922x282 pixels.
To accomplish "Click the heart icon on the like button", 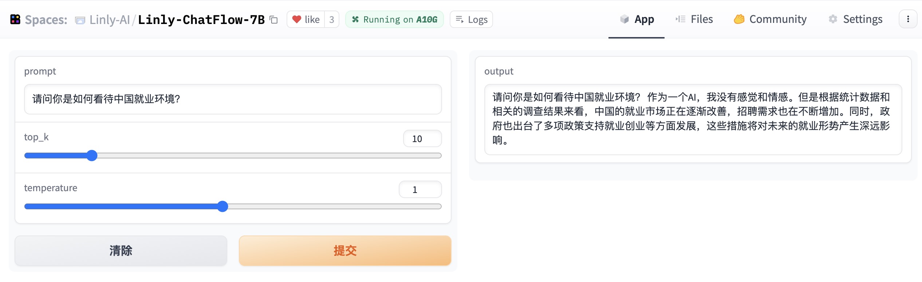I will click(298, 19).
